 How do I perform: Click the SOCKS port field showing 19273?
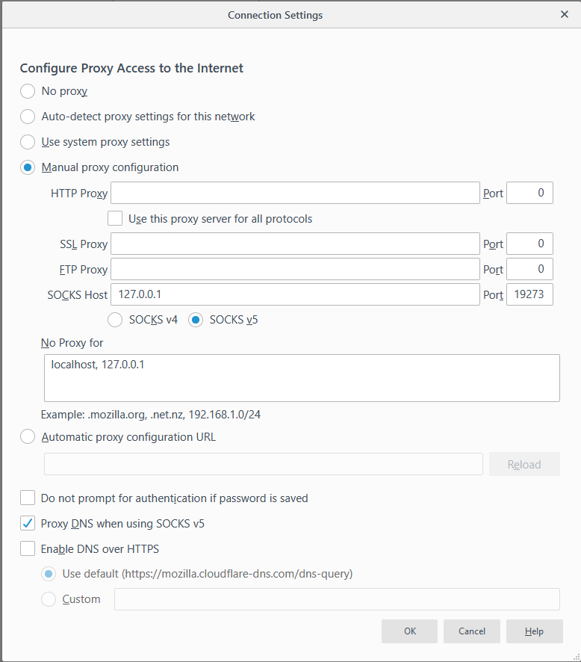click(x=529, y=294)
